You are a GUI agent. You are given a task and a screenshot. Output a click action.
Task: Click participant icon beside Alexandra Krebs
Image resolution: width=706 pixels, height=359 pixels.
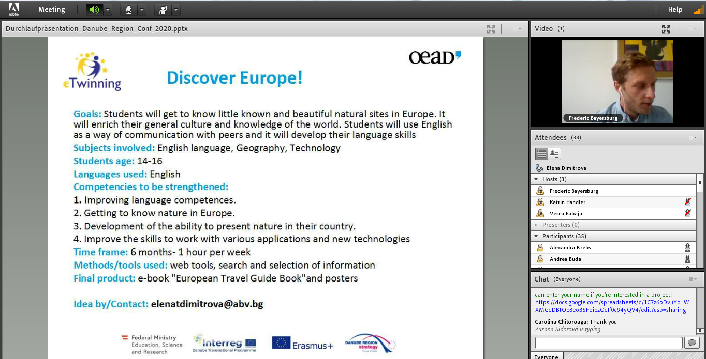click(540, 247)
